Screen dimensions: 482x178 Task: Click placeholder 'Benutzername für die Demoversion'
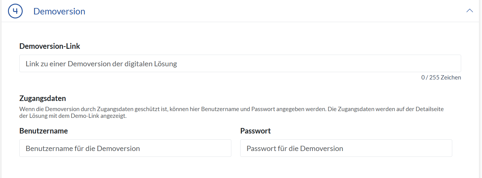(83, 149)
